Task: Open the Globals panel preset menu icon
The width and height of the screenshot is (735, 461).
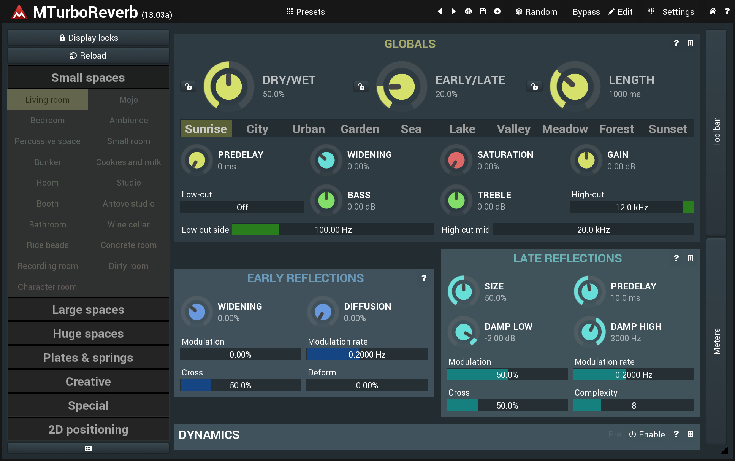Action: tap(691, 43)
